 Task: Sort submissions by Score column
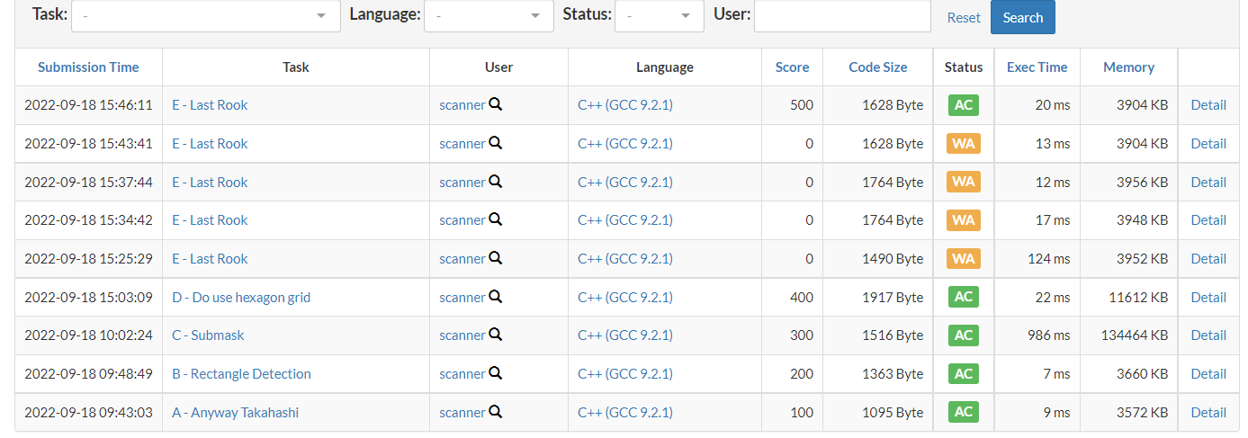click(792, 67)
